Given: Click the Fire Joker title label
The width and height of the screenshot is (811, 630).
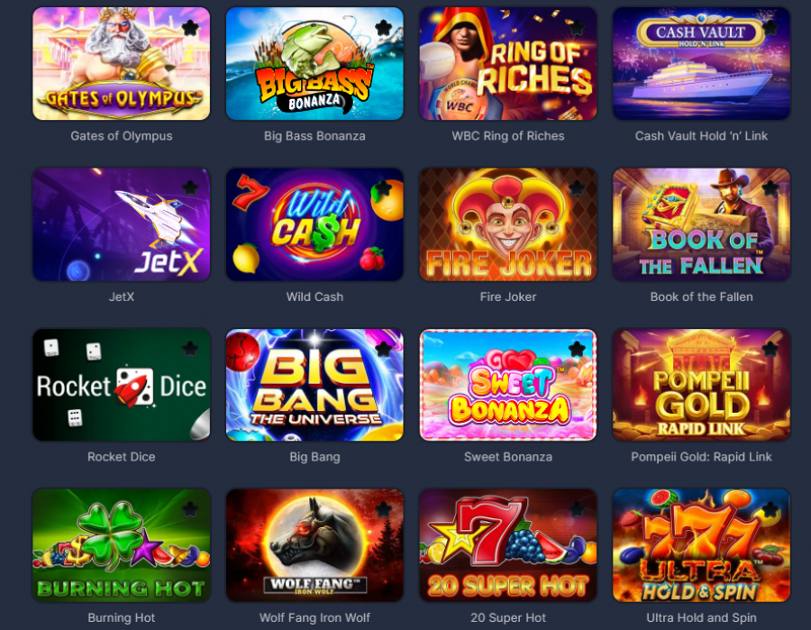Looking at the screenshot, I should (508, 297).
